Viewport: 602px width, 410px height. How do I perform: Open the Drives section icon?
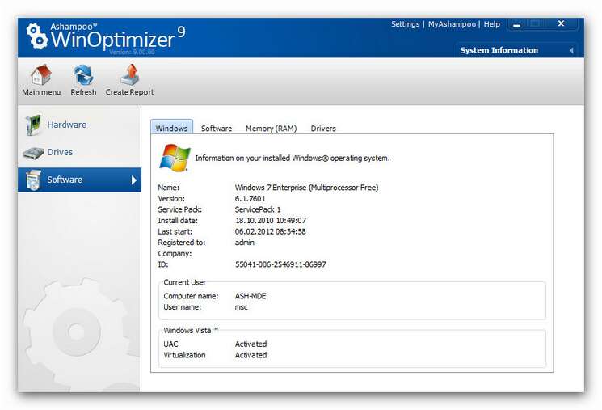[x=33, y=153]
